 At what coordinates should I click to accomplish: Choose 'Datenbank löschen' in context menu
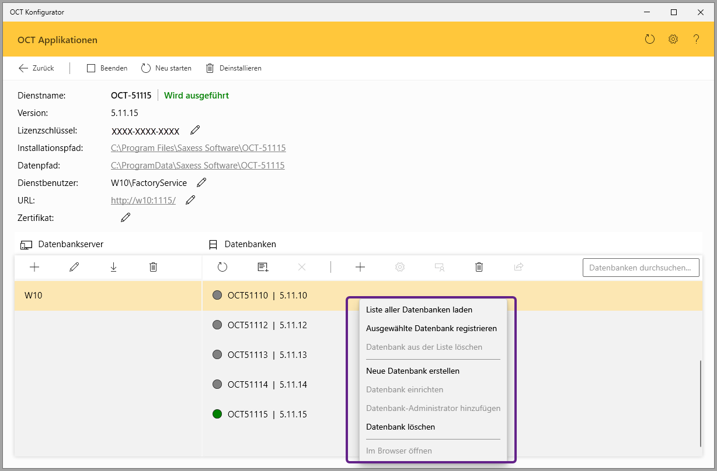[x=401, y=427]
